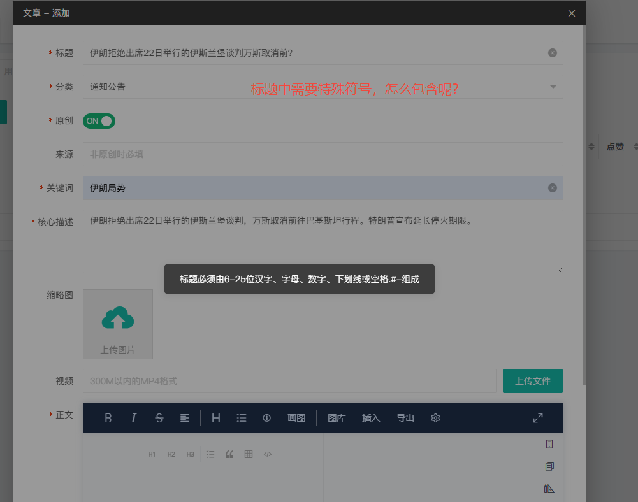Image resolution: width=638 pixels, height=502 pixels.
Task: Insert blockquote with quote icon
Action: 229,454
